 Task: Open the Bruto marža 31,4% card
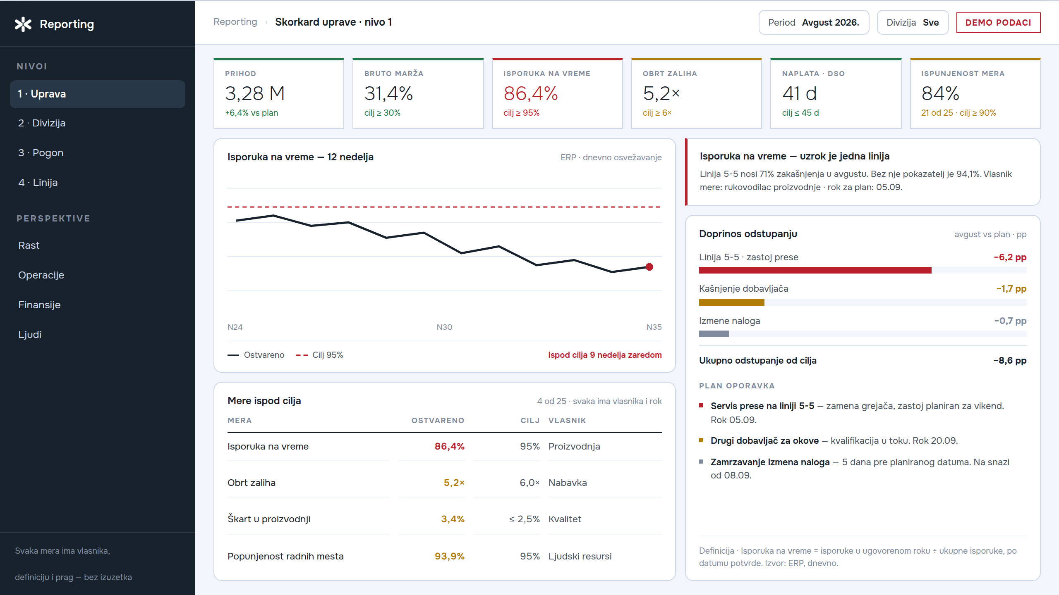click(x=418, y=93)
